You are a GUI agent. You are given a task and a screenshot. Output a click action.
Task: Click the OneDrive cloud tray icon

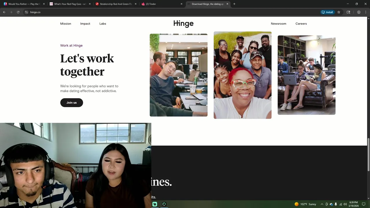(x=331, y=204)
